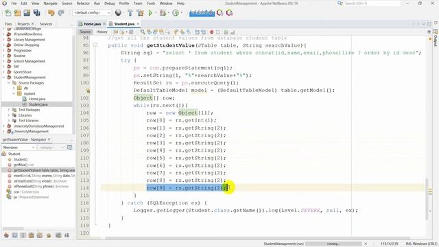Click the Shift Line Left icon

[197, 32]
